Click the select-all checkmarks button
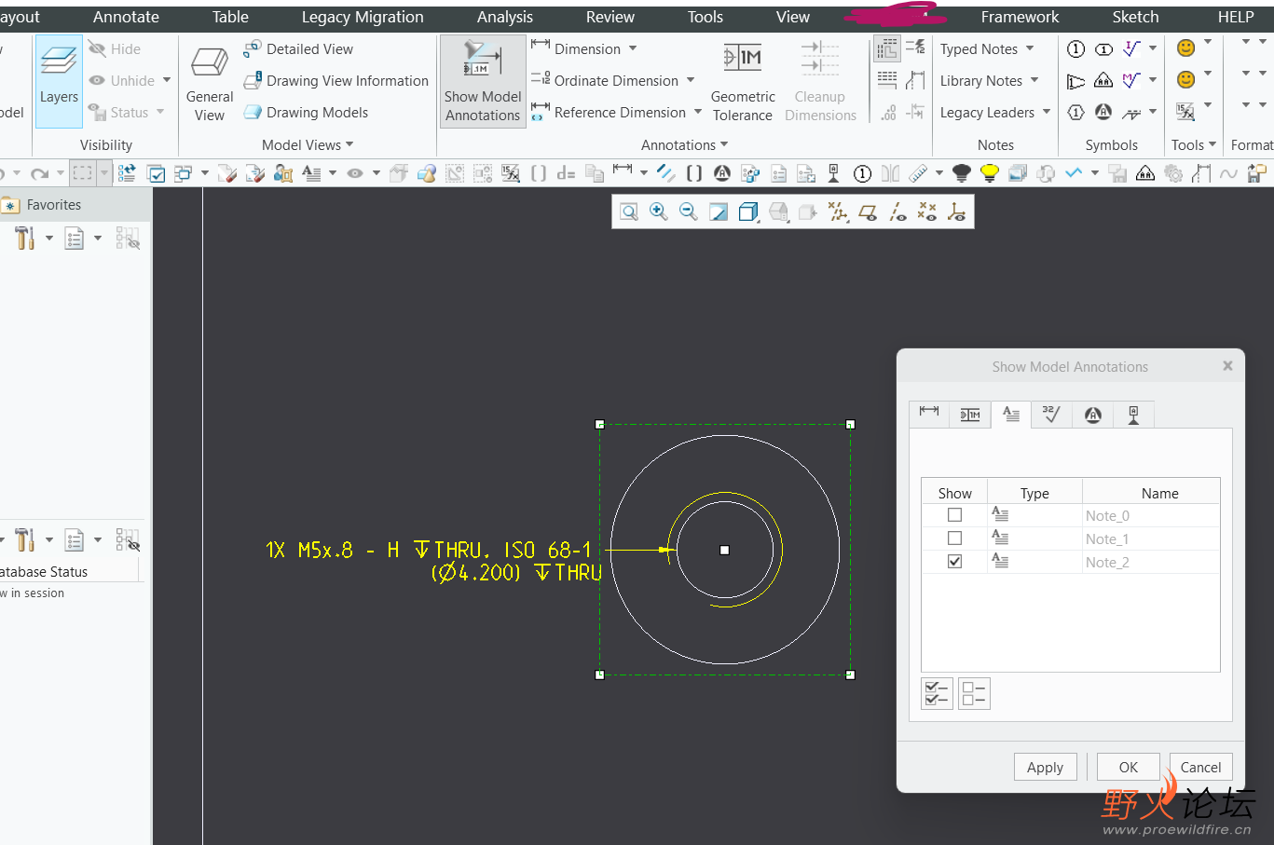This screenshot has width=1274, height=845. coord(937,694)
